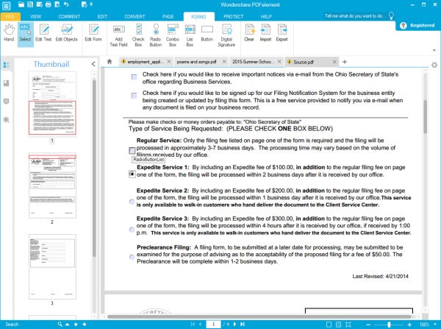
Task: Collapse the ribbon with the small chevron
Action: tap(434, 50)
